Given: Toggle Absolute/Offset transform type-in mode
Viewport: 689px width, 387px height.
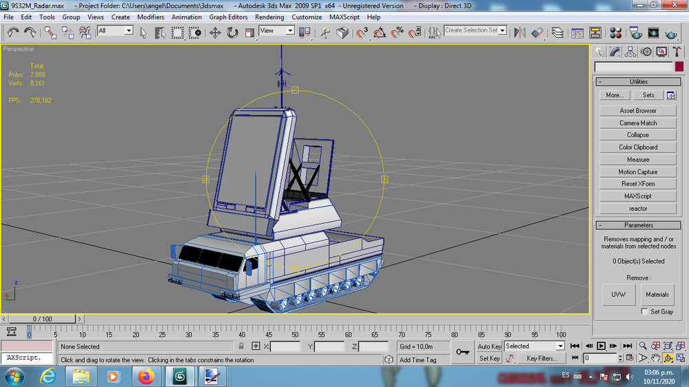Looking at the screenshot, I should point(256,346).
